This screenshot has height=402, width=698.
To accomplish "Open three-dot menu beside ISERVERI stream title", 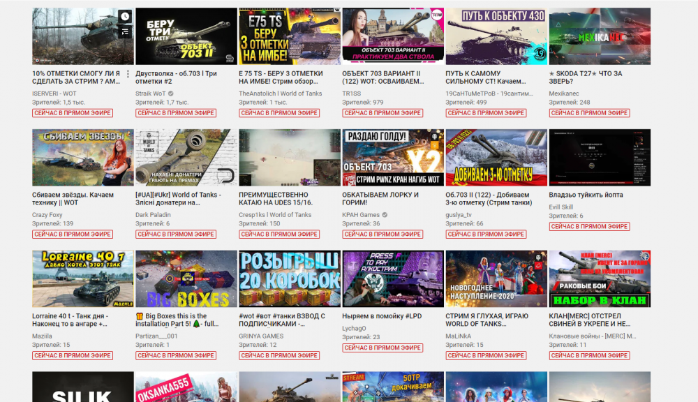I will coord(128,74).
